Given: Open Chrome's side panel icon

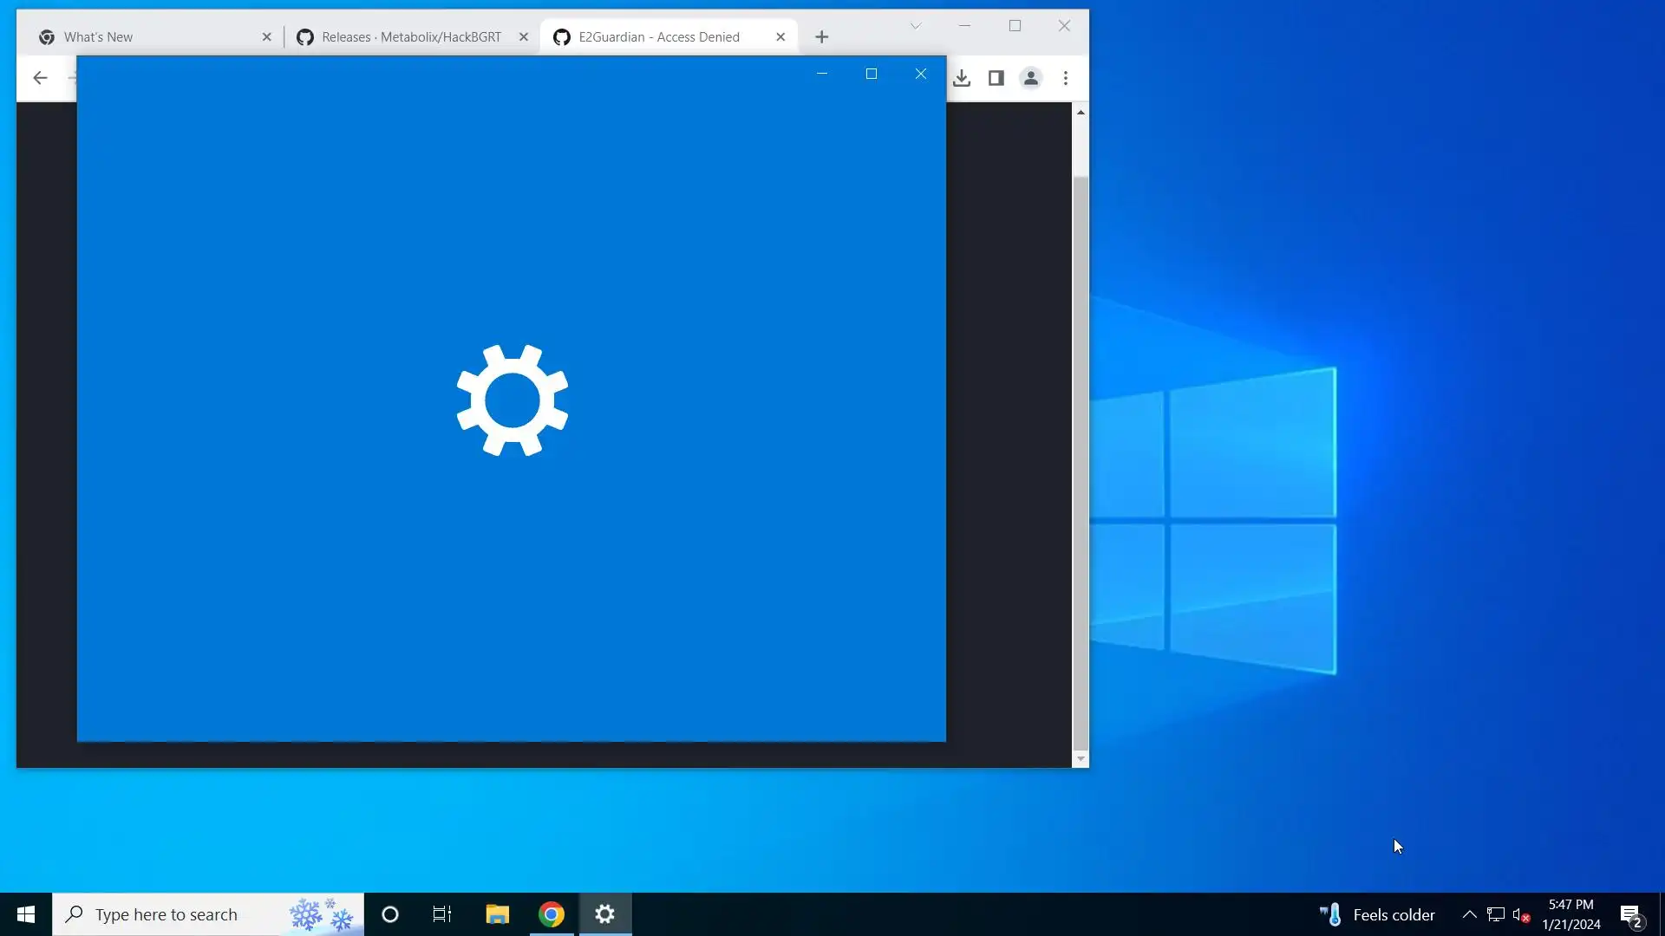Looking at the screenshot, I should (x=996, y=78).
